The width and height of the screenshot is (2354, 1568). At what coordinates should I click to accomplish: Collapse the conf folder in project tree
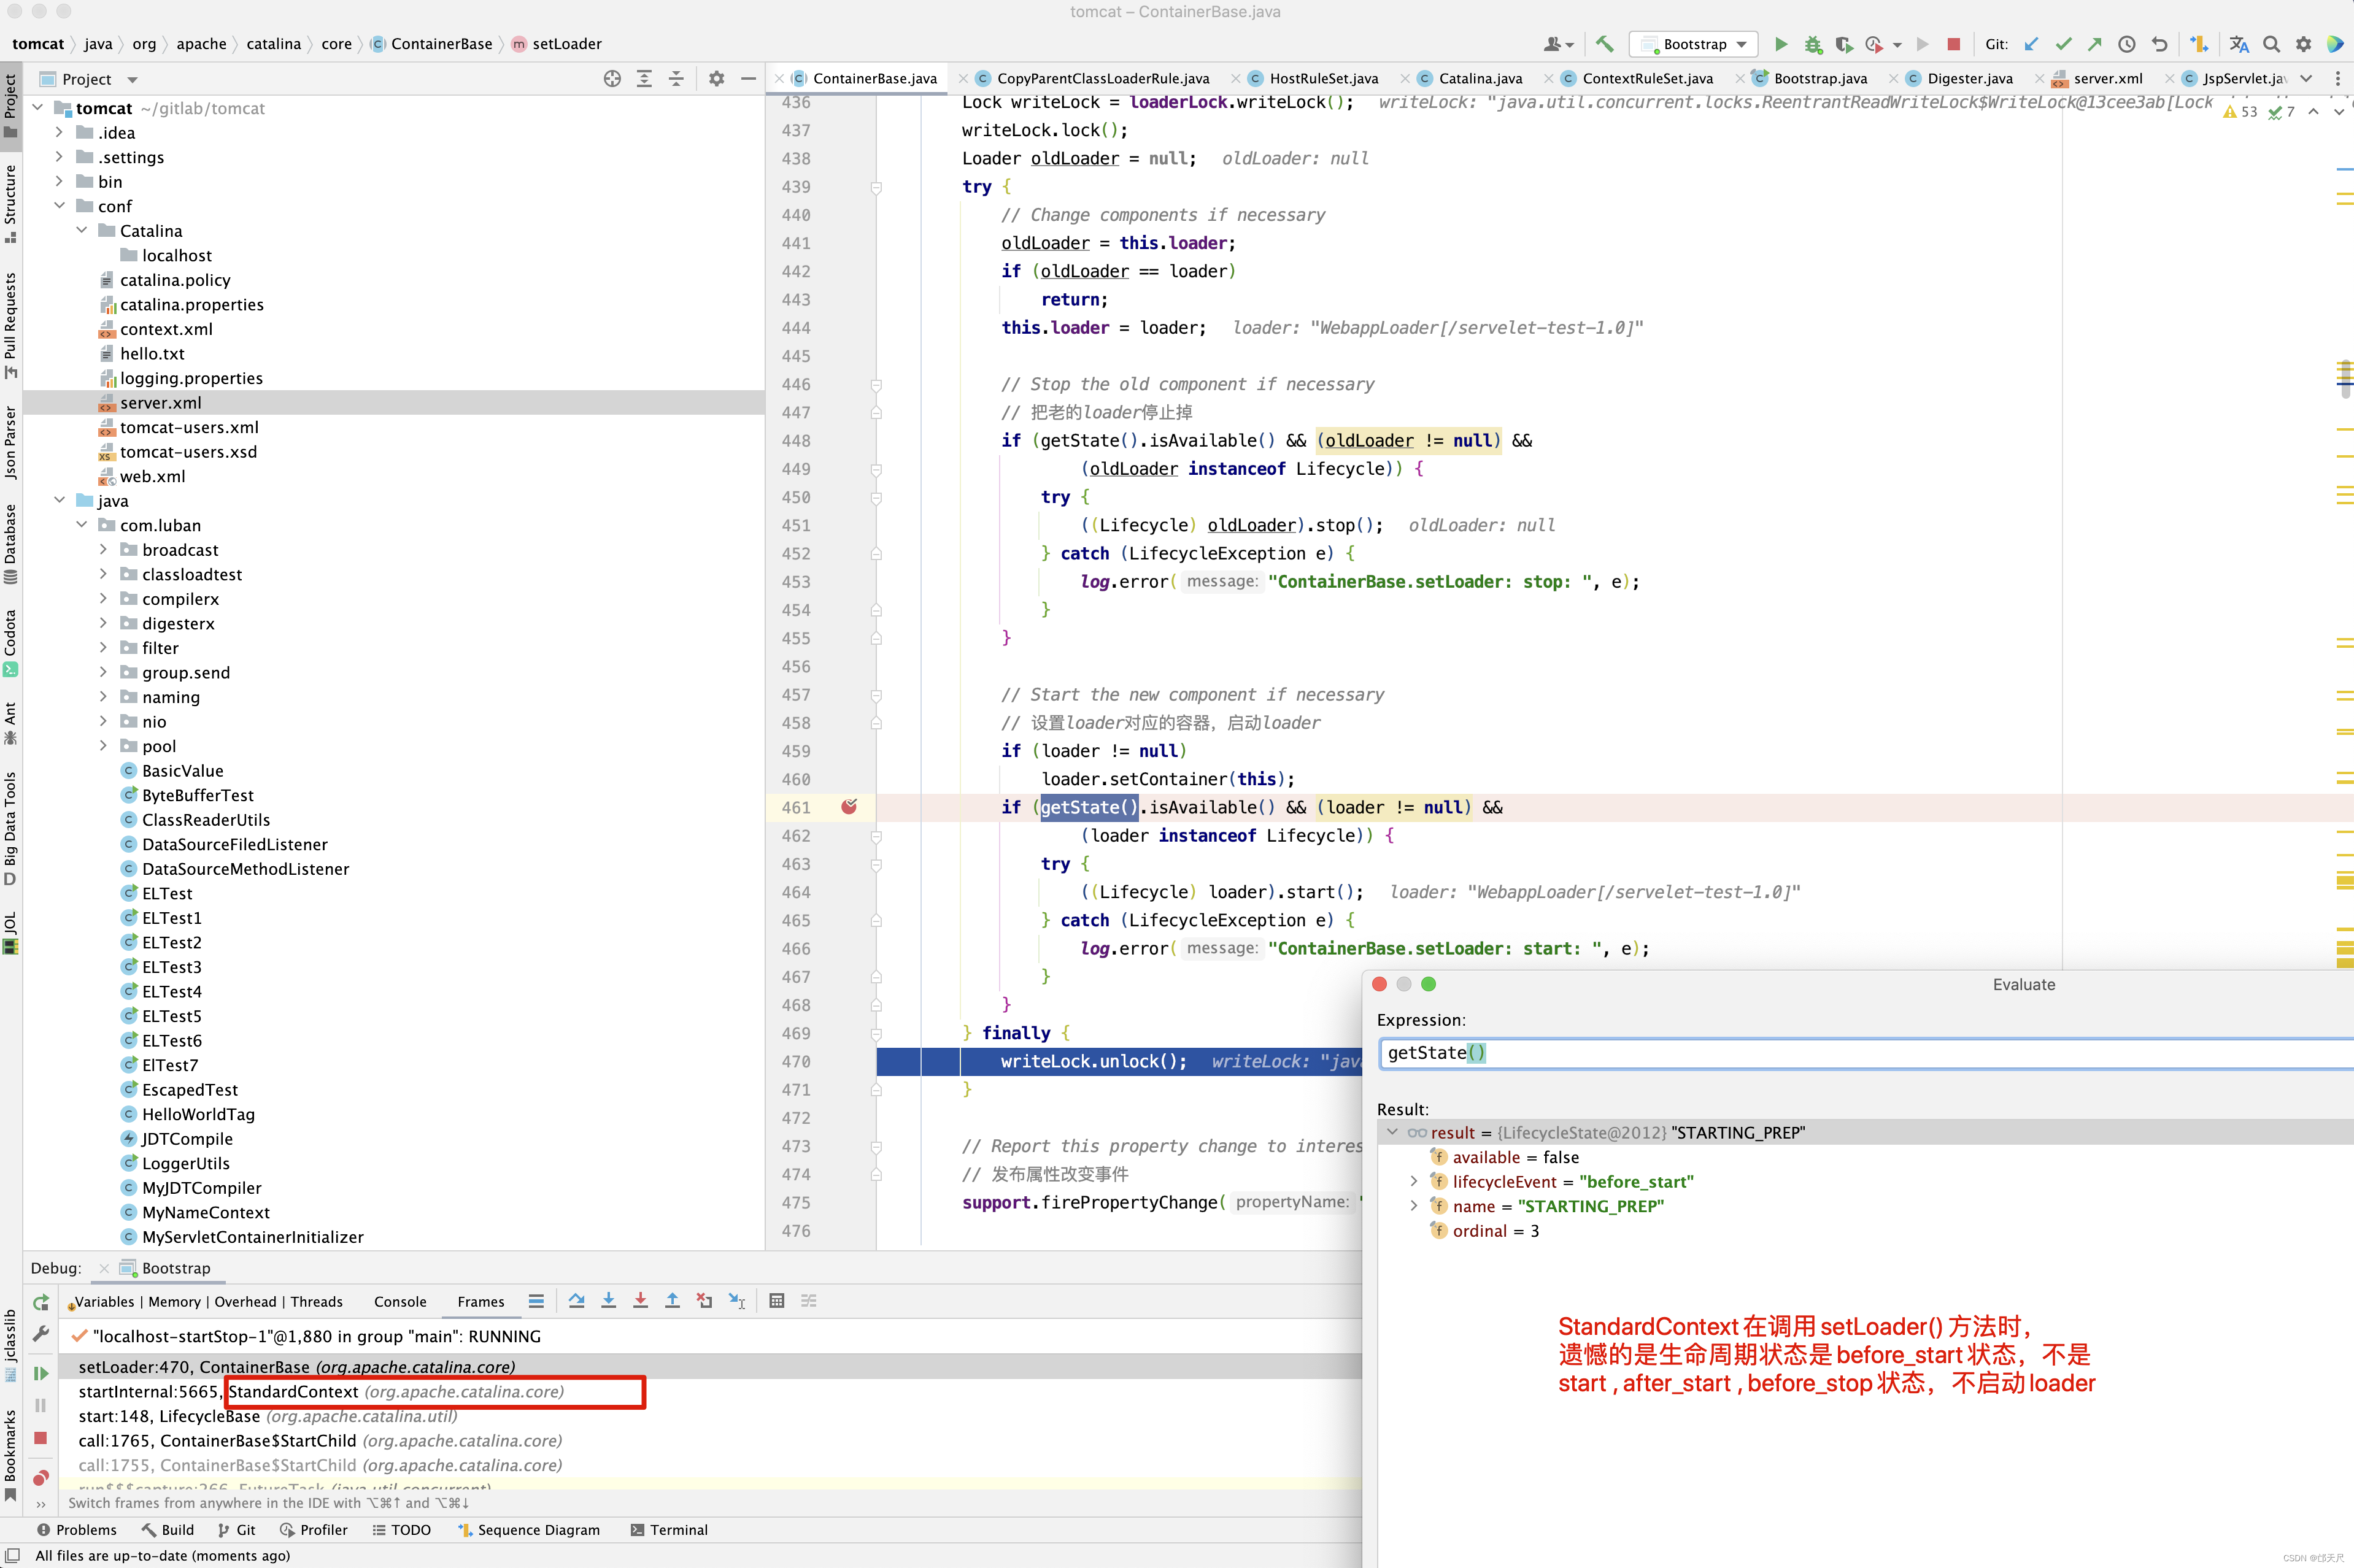click(60, 206)
